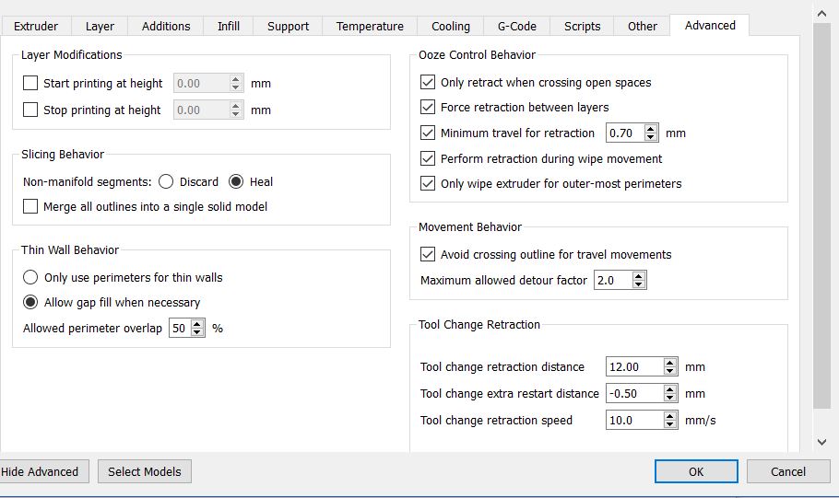The width and height of the screenshot is (839, 498).
Task: Uncheck Force retraction between layers
Action: (427, 108)
